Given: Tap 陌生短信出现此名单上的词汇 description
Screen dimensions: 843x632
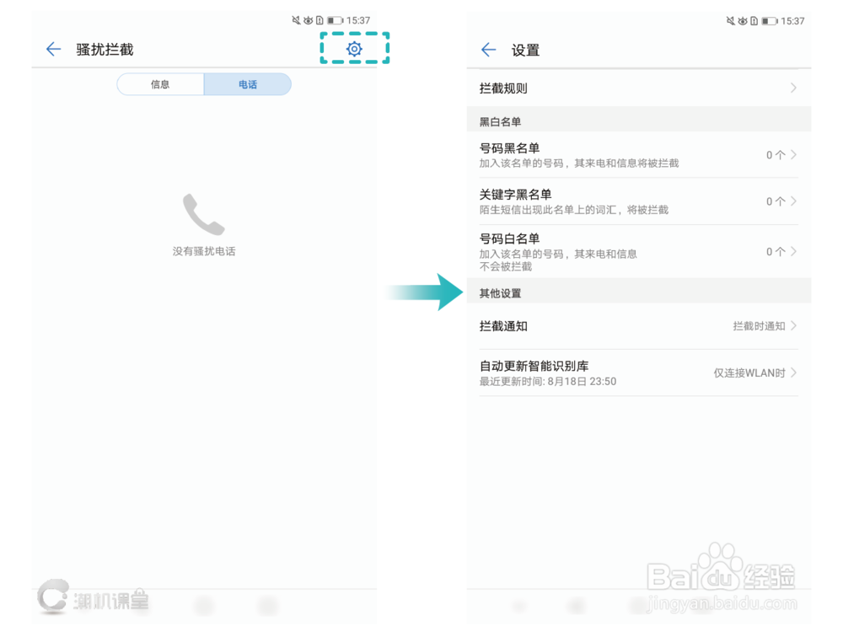Looking at the screenshot, I should click(573, 210).
